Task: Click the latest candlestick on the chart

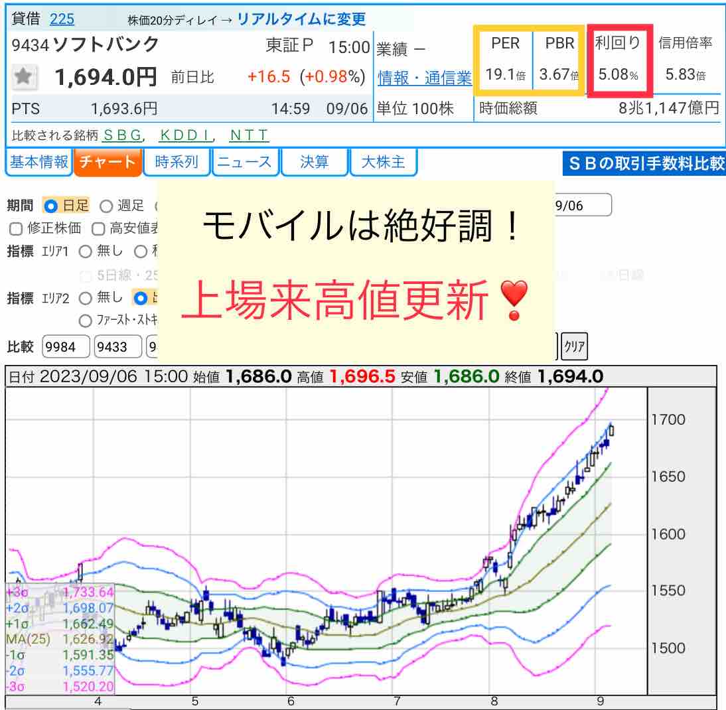Action: [611, 431]
